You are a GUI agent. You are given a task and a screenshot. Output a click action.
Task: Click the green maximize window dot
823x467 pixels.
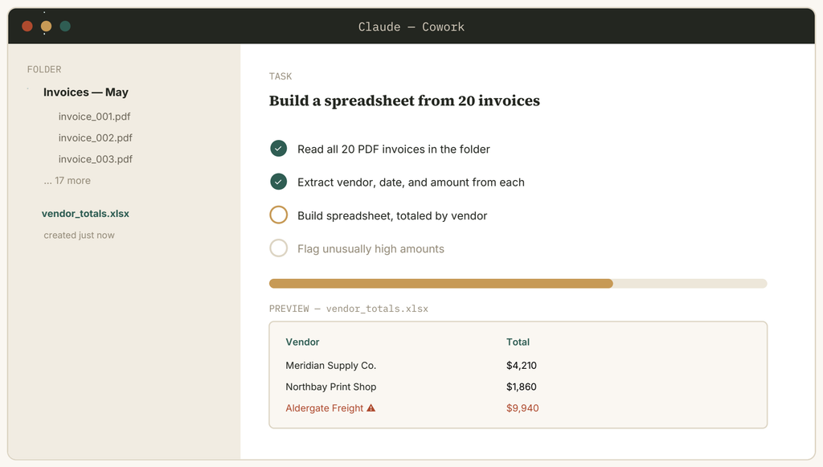pyautogui.click(x=65, y=27)
